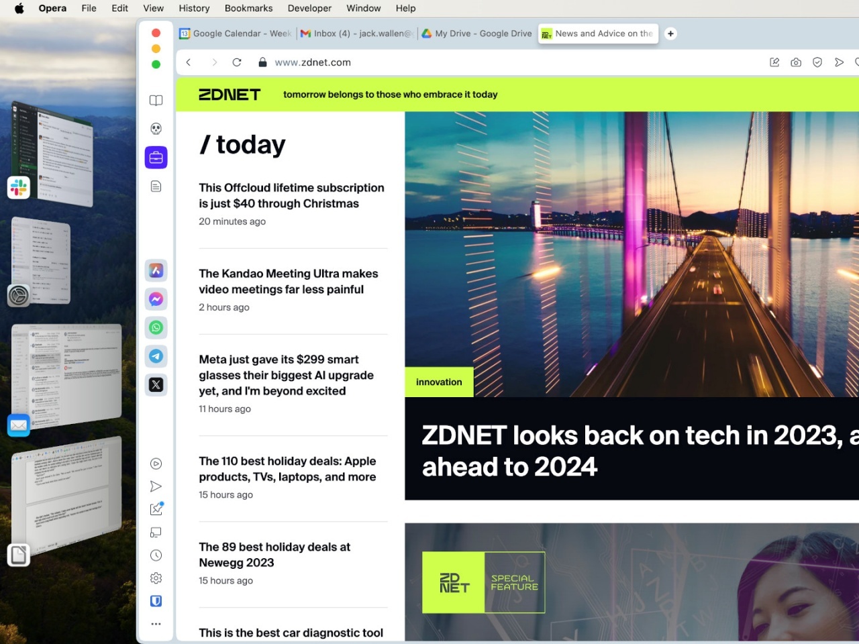Switch to My Drive - Google Drive tab

pyautogui.click(x=476, y=34)
